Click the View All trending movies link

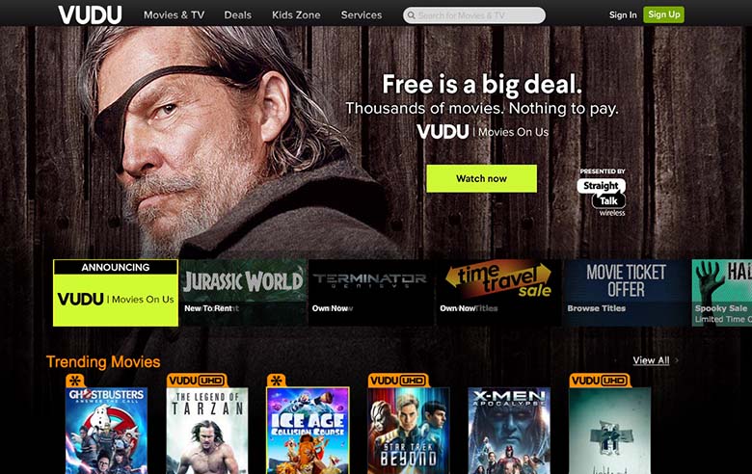[651, 360]
